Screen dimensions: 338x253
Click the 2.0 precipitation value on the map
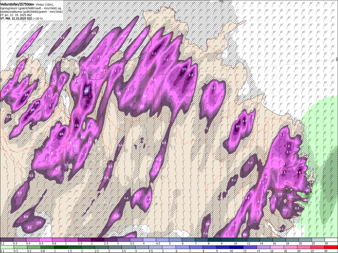(x=247, y=198)
